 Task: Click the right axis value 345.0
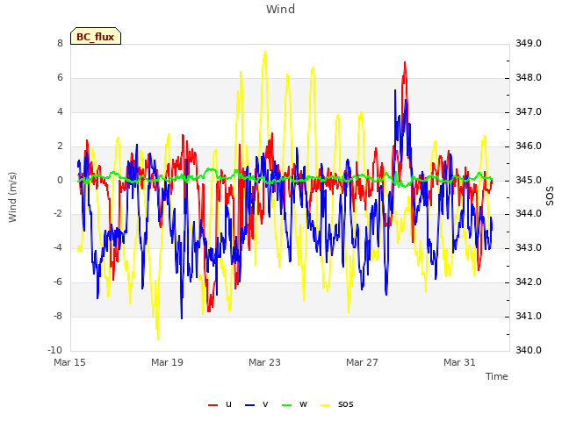tap(529, 180)
